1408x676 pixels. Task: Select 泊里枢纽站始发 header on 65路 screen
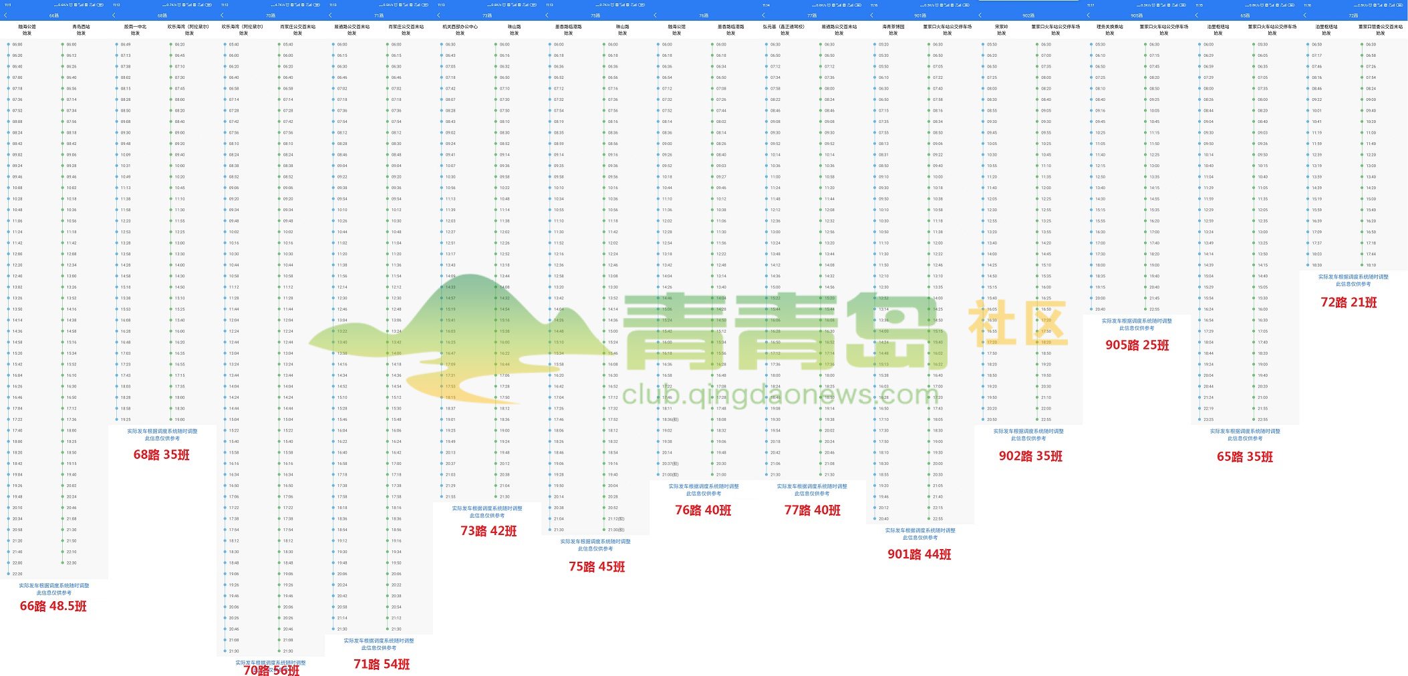(1218, 30)
